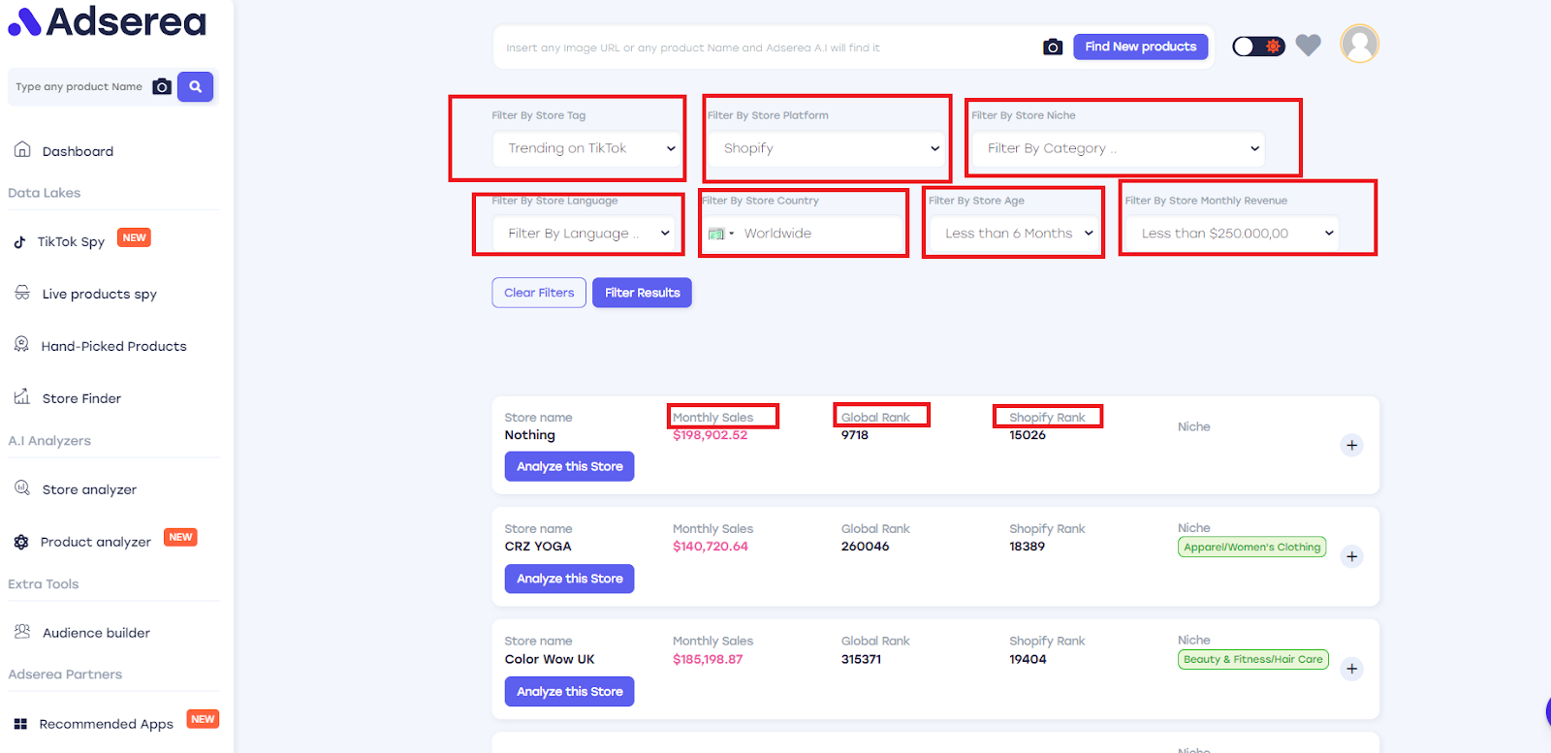Click the store name CRZ YOGA
Viewport: 1551px width, 753px height.
[x=538, y=547]
